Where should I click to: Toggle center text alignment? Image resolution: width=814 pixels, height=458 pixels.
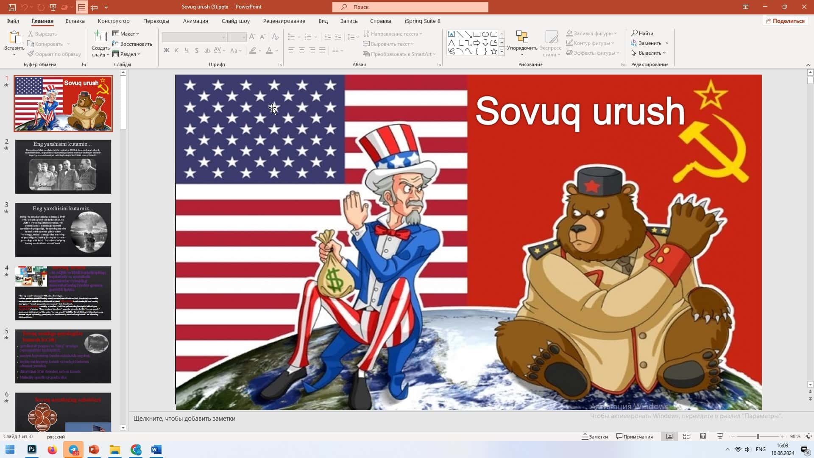[301, 50]
